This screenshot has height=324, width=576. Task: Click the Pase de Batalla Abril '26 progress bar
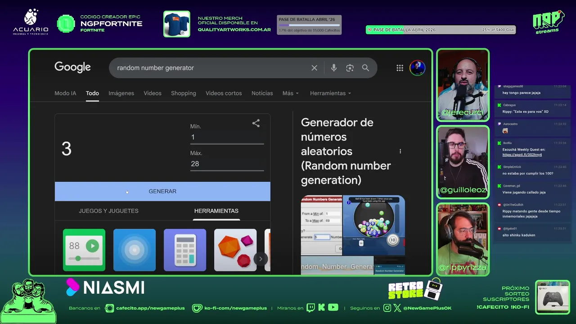click(309, 25)
